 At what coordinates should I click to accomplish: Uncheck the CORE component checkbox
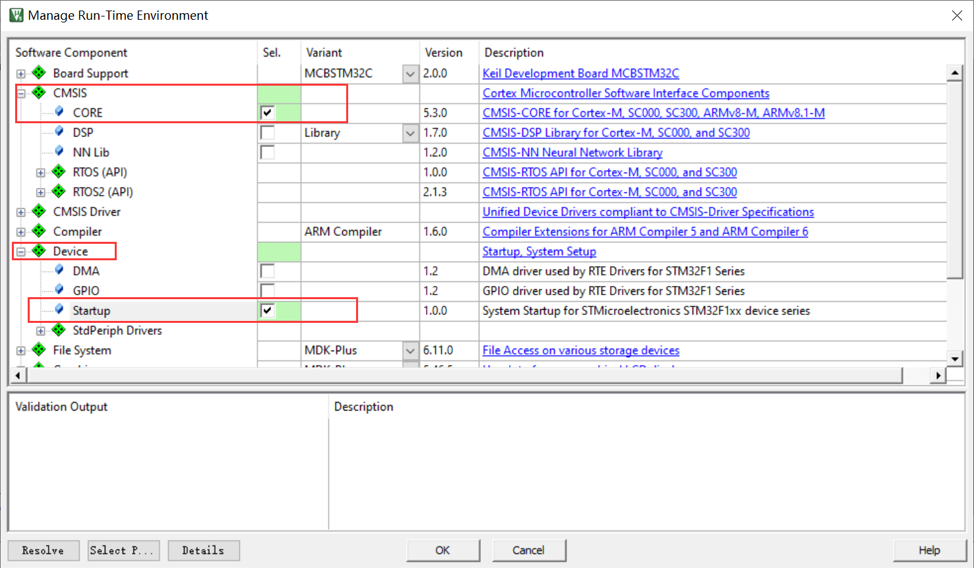(x=267, y=113)
